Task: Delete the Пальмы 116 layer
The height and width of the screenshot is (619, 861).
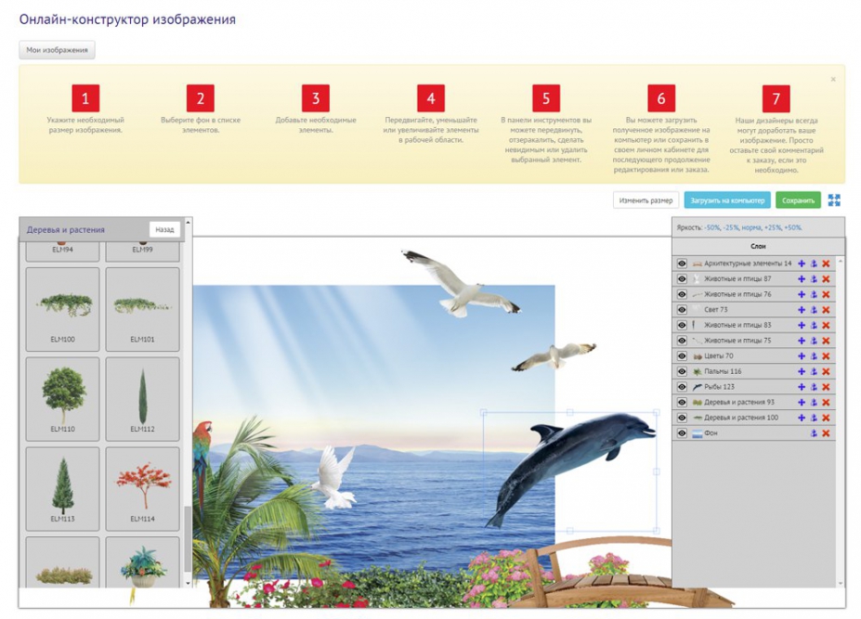Action: point(826,371)
